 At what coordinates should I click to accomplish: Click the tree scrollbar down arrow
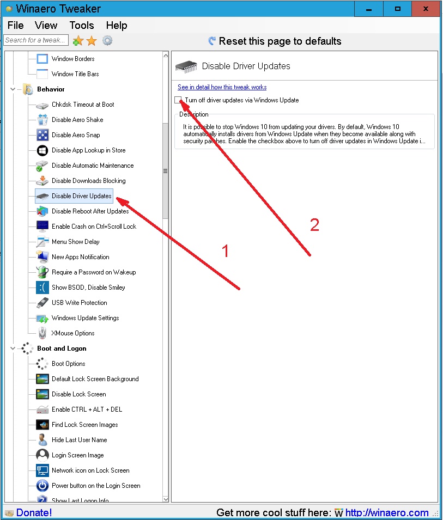166,499
